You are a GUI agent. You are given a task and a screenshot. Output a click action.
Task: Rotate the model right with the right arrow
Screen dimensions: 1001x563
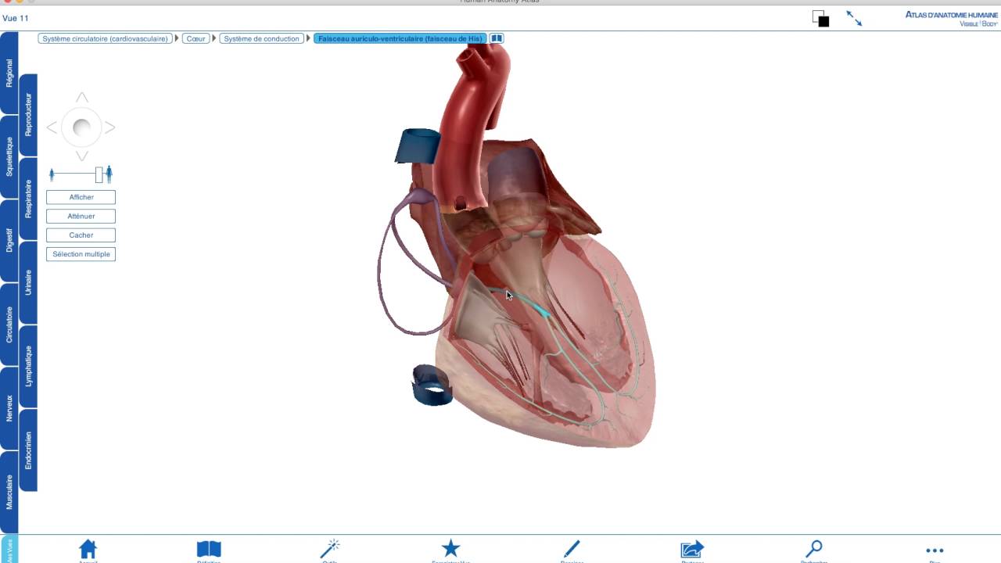110,127
